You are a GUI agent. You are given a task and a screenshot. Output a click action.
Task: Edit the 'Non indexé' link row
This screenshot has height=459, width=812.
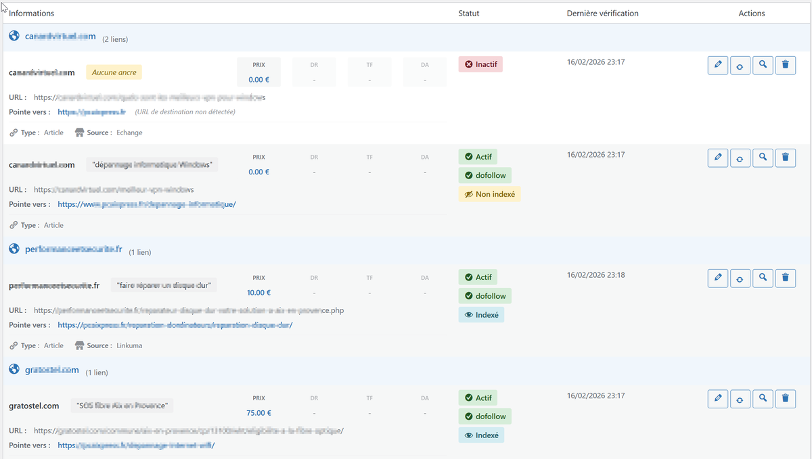(x=718, y=158)
